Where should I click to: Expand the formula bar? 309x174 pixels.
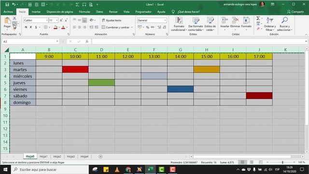tap(306, 42)
